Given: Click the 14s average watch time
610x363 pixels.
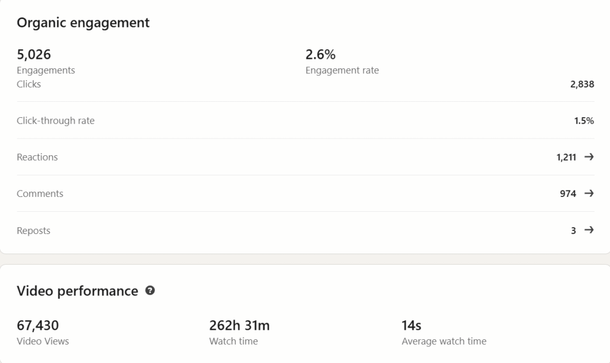Looking at the screenshot, I should tap(411, 326).
